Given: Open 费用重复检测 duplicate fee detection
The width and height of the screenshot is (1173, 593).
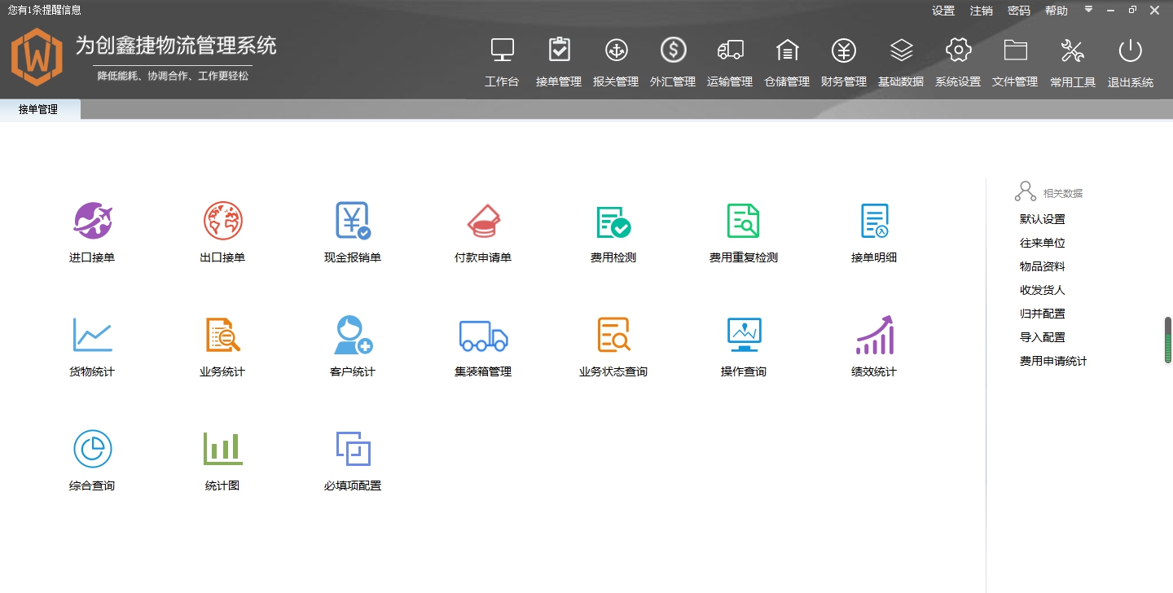Looking at the screenshot, I should (742, 231).
